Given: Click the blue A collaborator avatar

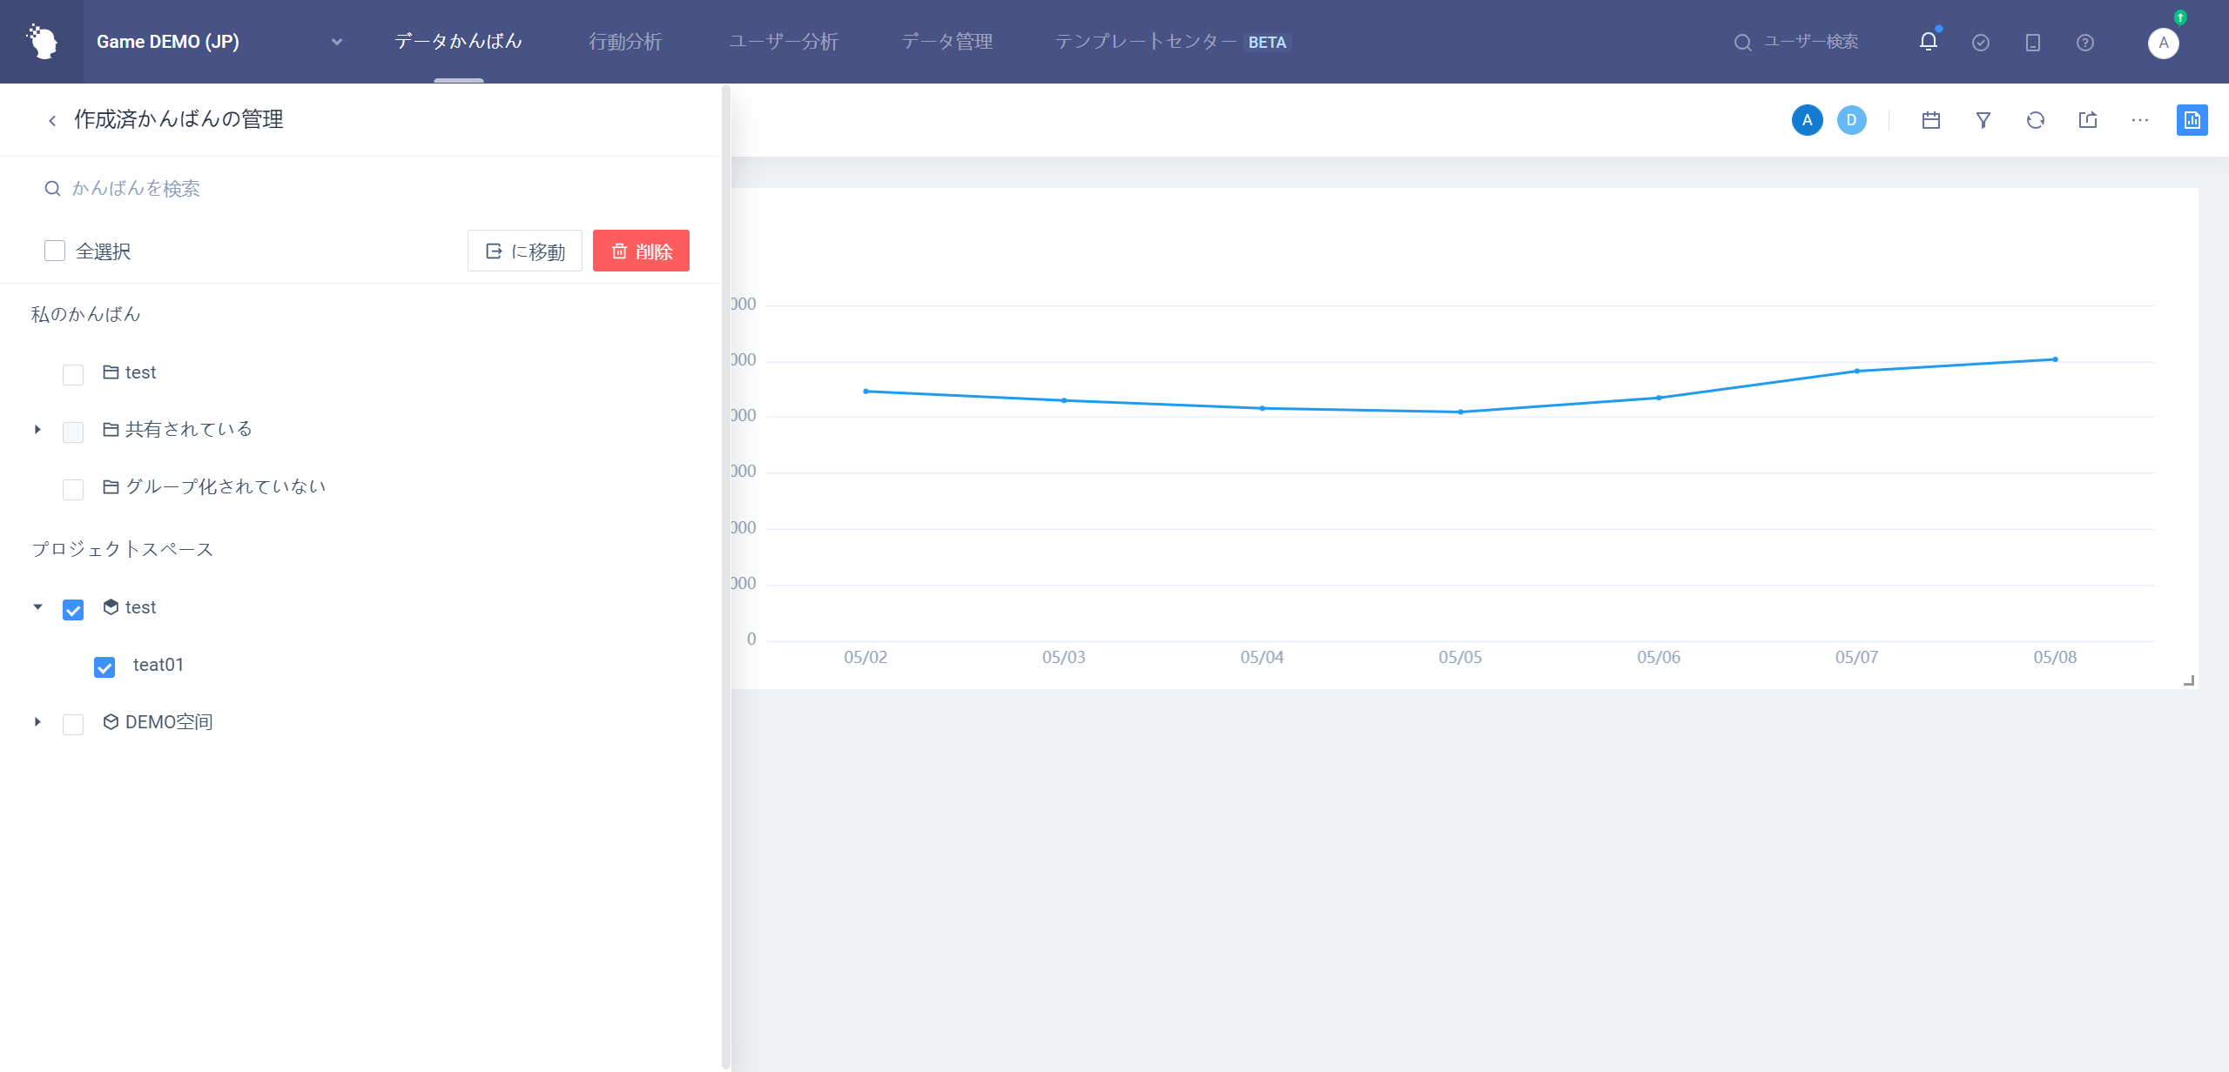Looking at the screenshot, I should [x=1807, y=120].
